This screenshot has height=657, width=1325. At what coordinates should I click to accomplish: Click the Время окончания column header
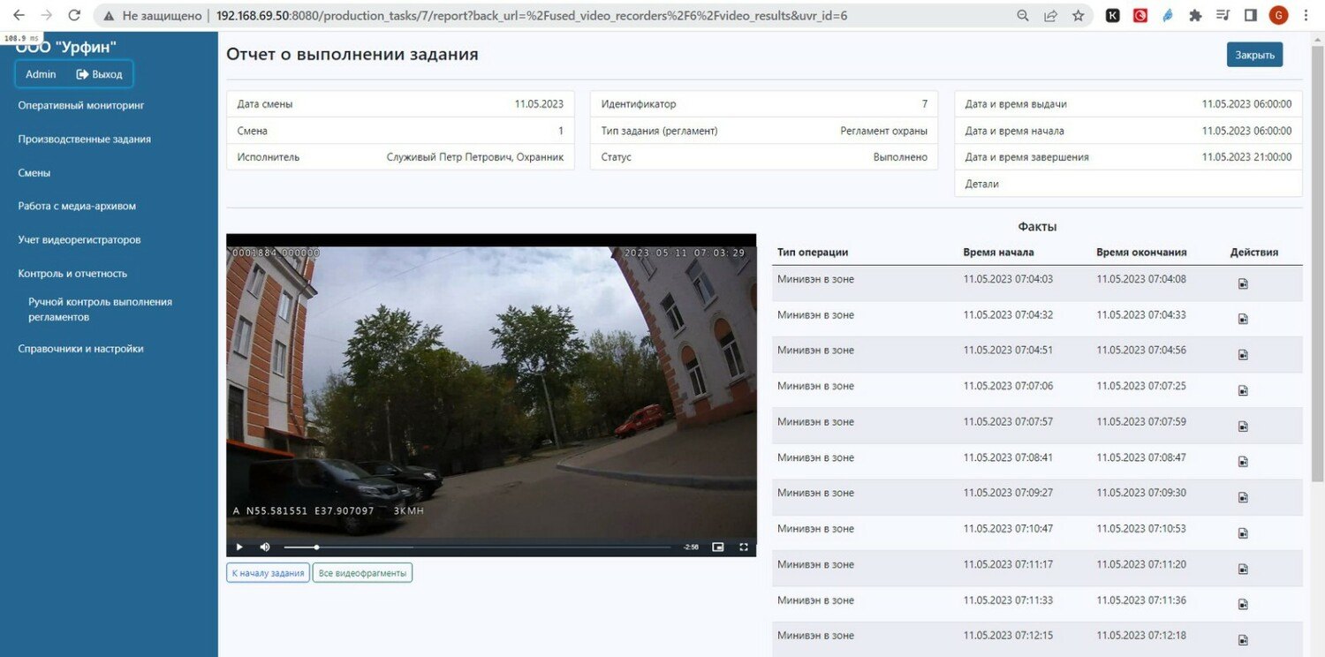pos(1141,253)
